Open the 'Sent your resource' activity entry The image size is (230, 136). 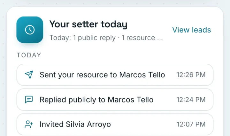click(x=115, y=75)
